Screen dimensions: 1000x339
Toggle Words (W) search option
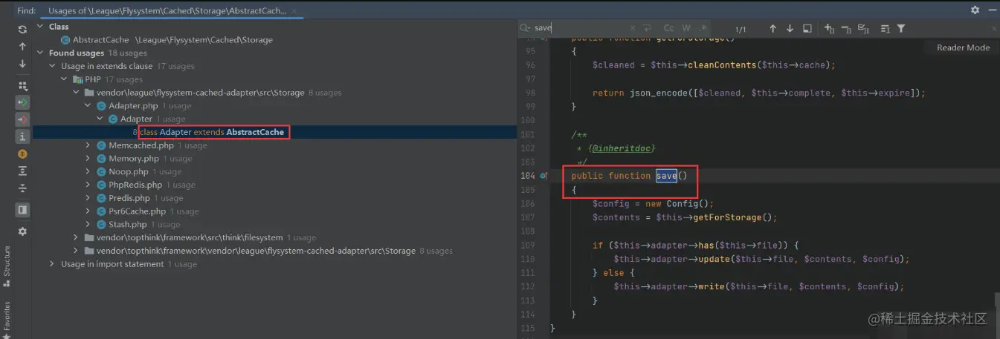[x=686, y=28]
